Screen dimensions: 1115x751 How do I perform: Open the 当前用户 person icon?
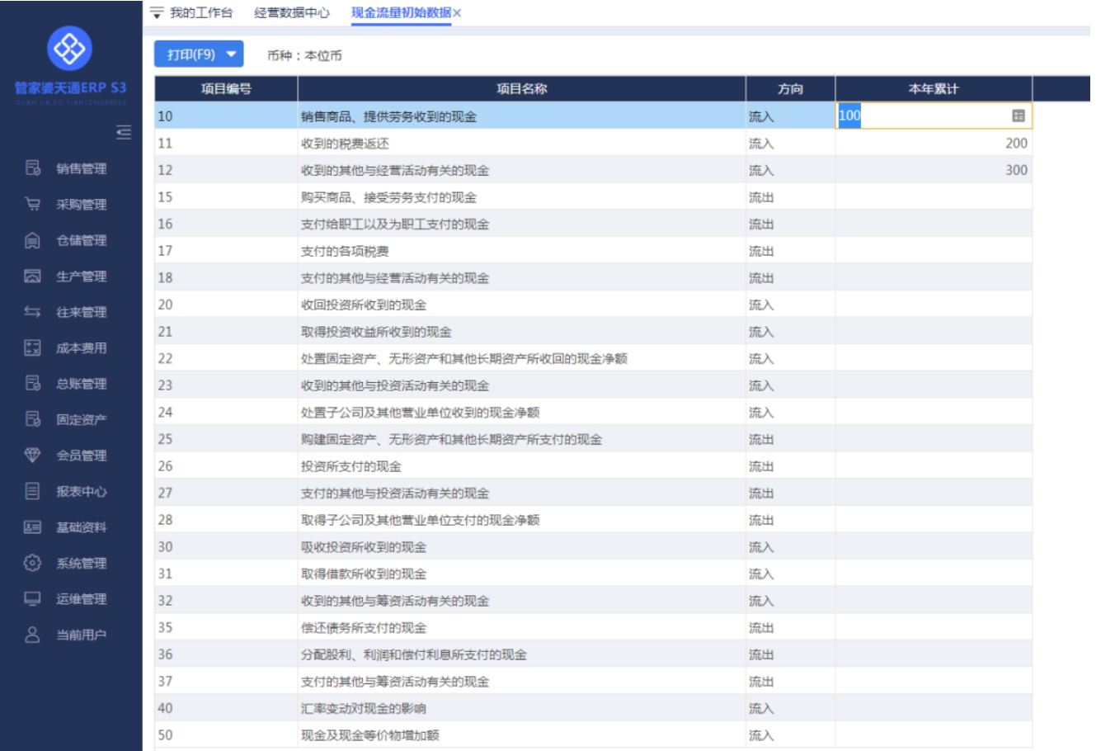click(32, 635)
